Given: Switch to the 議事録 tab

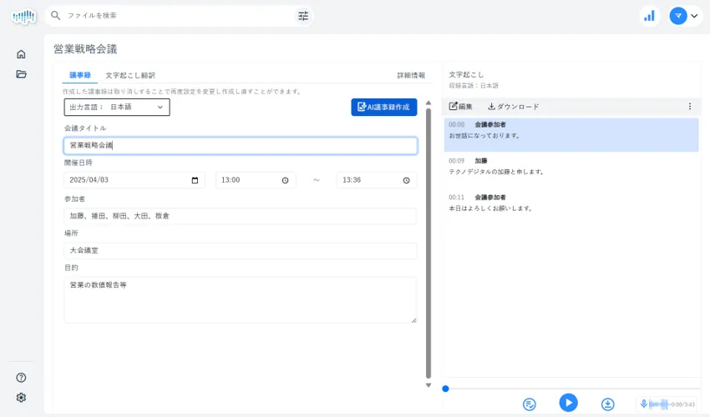Looking at the screenshot, I should (80, 75).
